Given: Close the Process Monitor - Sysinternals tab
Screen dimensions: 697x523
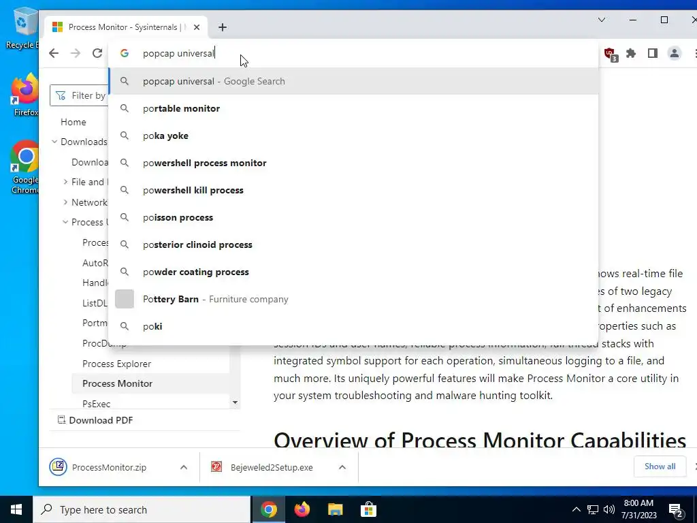Looking at the screenshot, I should (197, 27).
